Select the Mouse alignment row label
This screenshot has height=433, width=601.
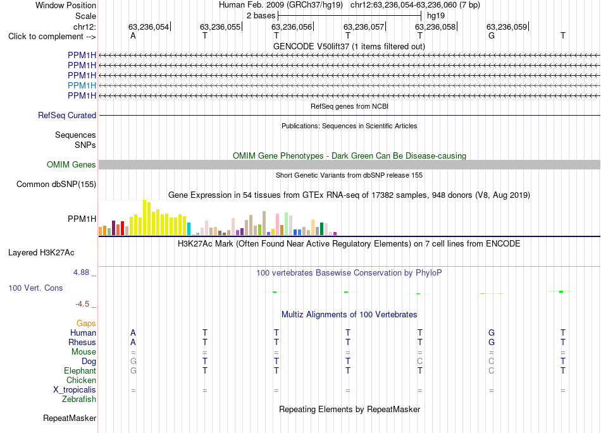[x=84, y=352]
